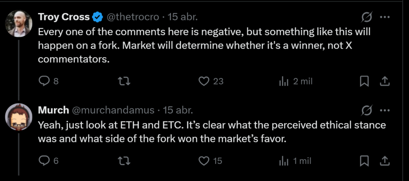Reply to Troy Cross's post
409x181 pixels.
point(44,81)
